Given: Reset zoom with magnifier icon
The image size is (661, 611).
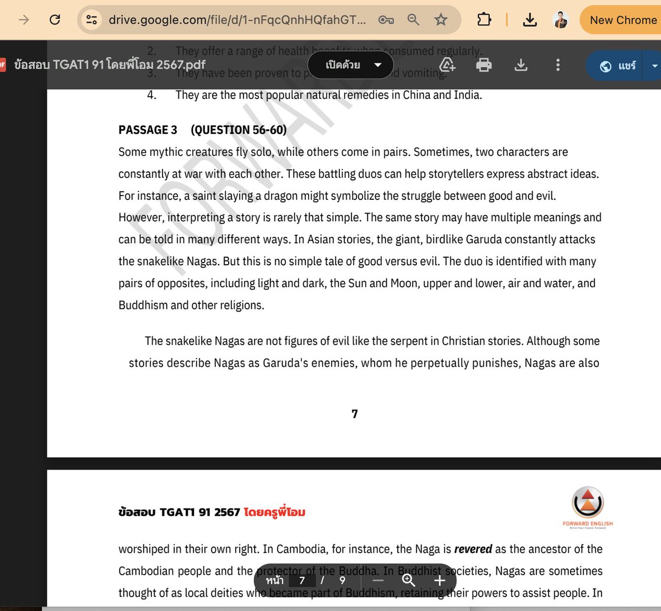Looking at the screenshot, I should coord(409,580).
